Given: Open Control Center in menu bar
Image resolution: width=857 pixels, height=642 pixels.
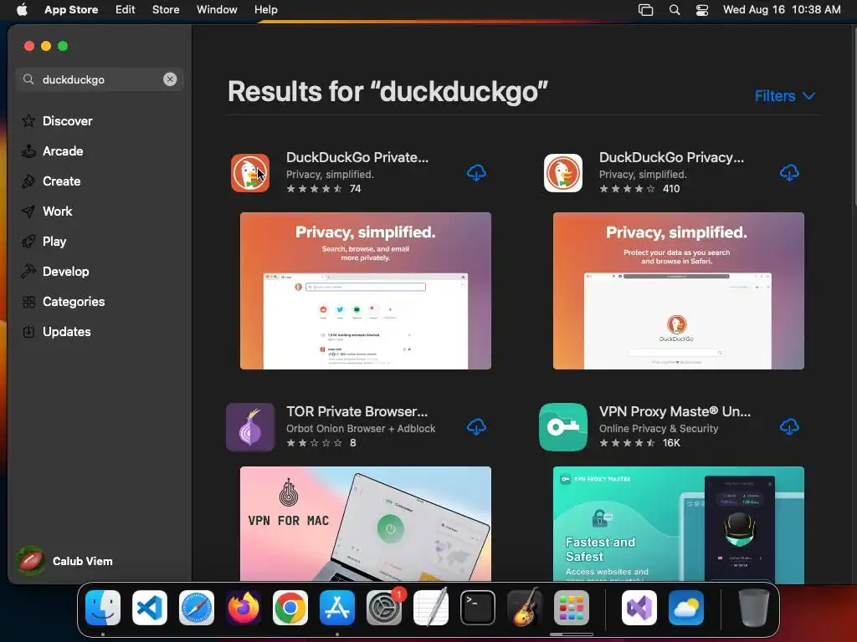Looking at the screenshot, I should coord(702,10).
